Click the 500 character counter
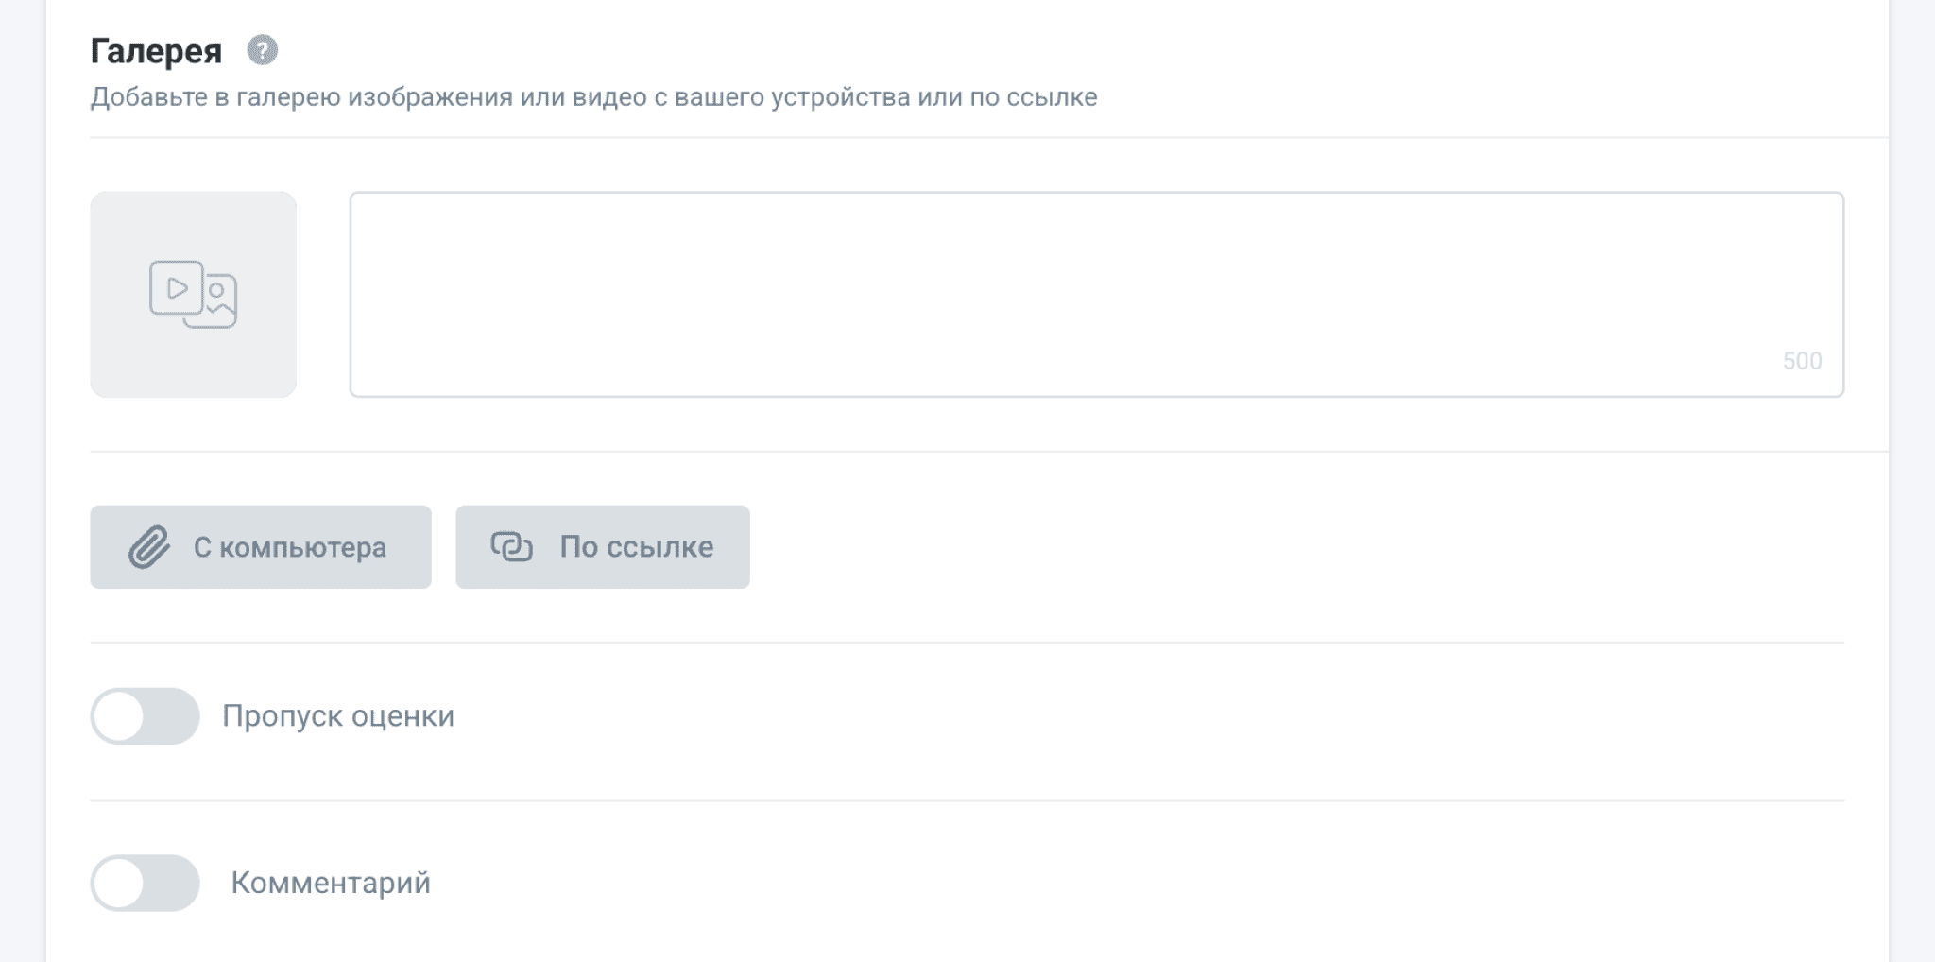1935x962 pixels. [1802, 361]
